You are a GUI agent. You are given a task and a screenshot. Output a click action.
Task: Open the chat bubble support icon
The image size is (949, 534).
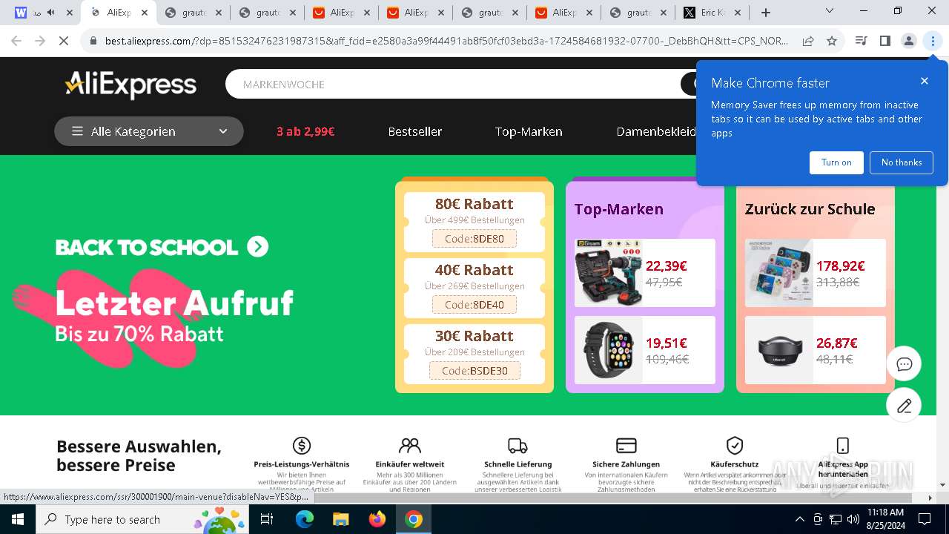(x=904, y=364)
